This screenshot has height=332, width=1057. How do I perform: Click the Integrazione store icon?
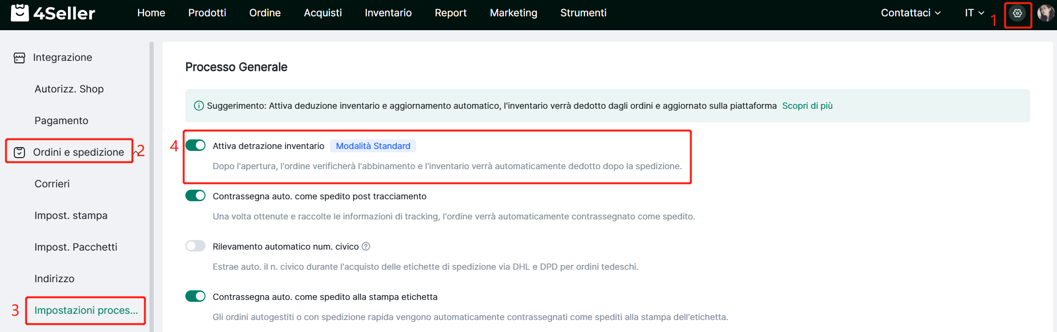19,58
